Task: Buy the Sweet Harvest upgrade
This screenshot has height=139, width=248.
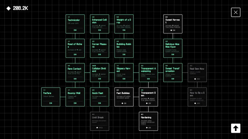Action: point(173,24)
